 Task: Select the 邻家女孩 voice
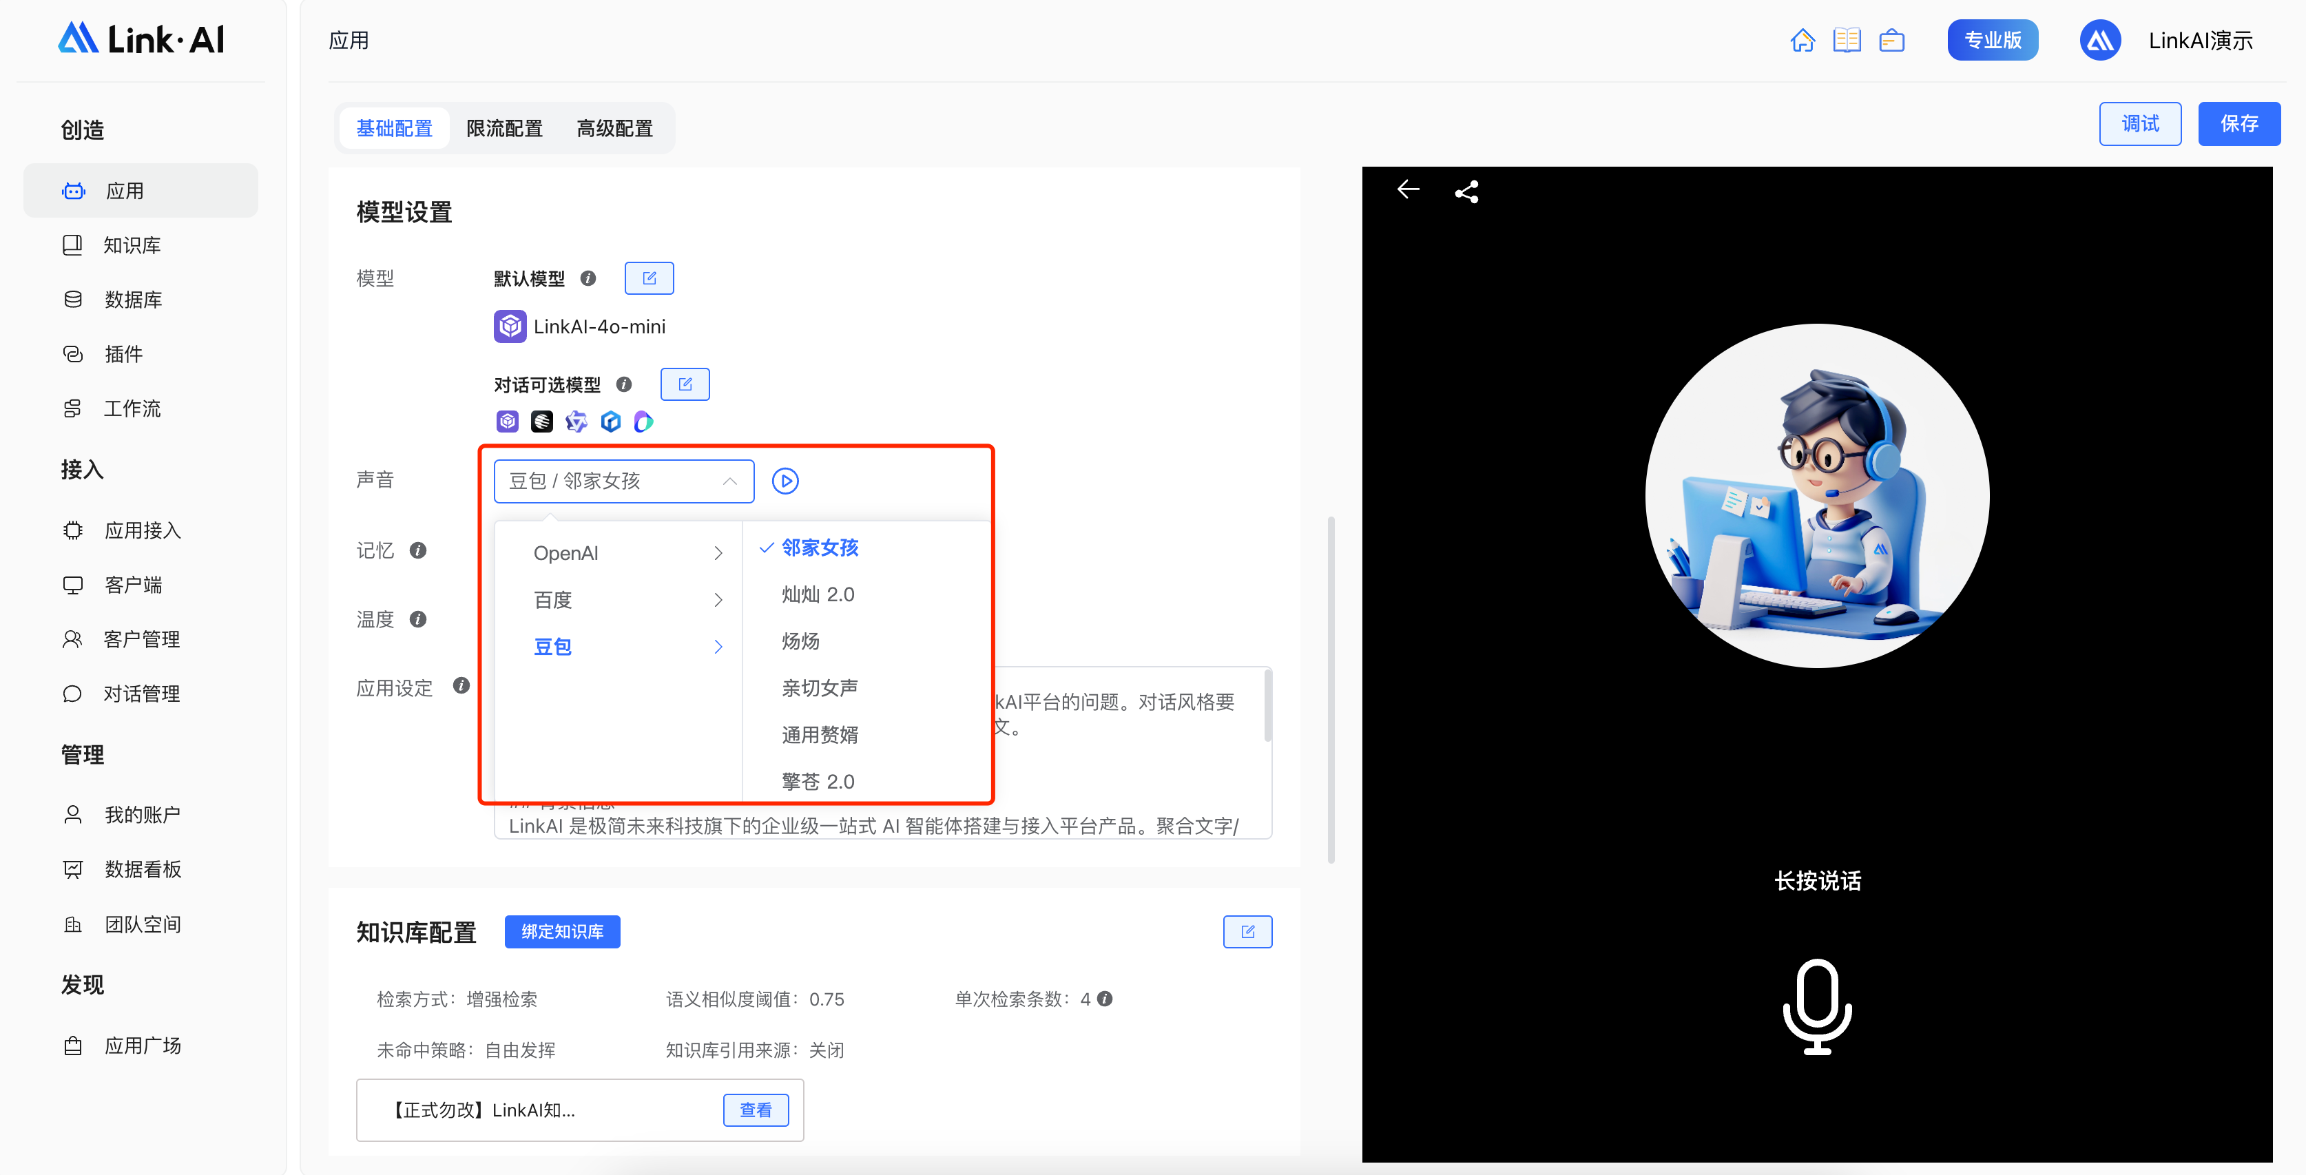866,548
